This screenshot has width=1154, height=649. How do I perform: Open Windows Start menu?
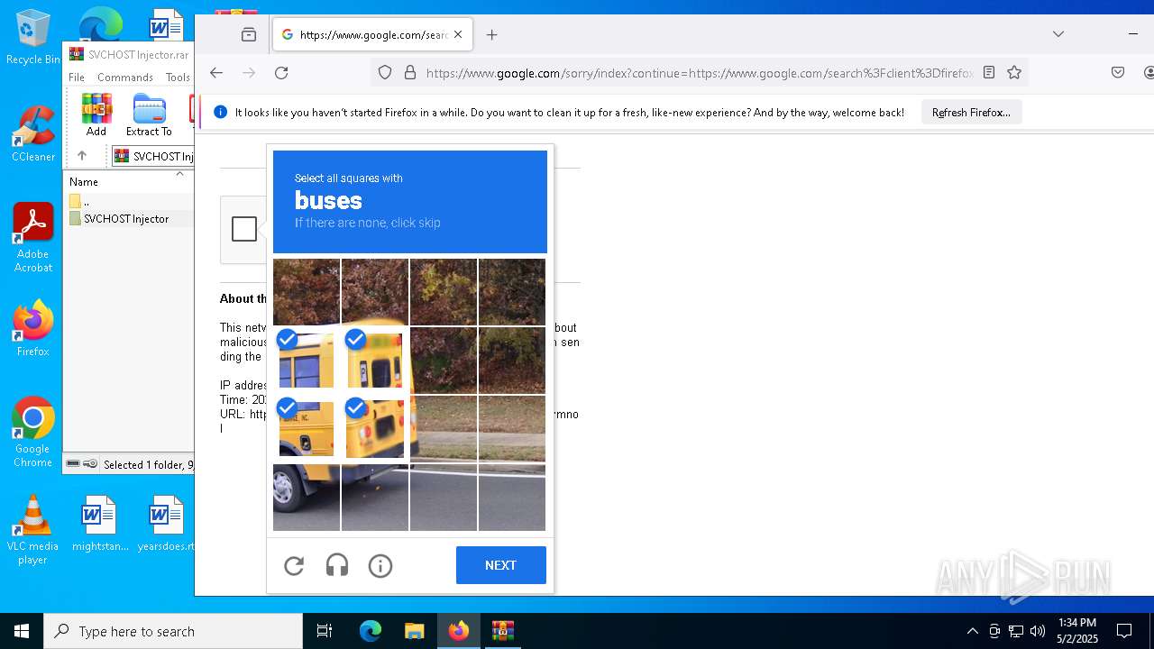tap(22, 631)
